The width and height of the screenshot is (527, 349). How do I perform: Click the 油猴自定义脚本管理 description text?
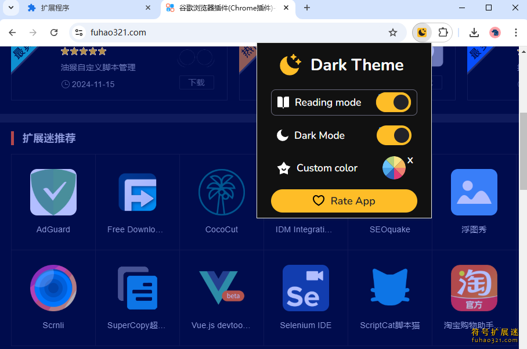click(x=98, y=67)
